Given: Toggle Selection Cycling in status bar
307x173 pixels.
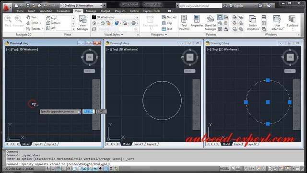Looking at the screenshot, I should click(117, 169).
